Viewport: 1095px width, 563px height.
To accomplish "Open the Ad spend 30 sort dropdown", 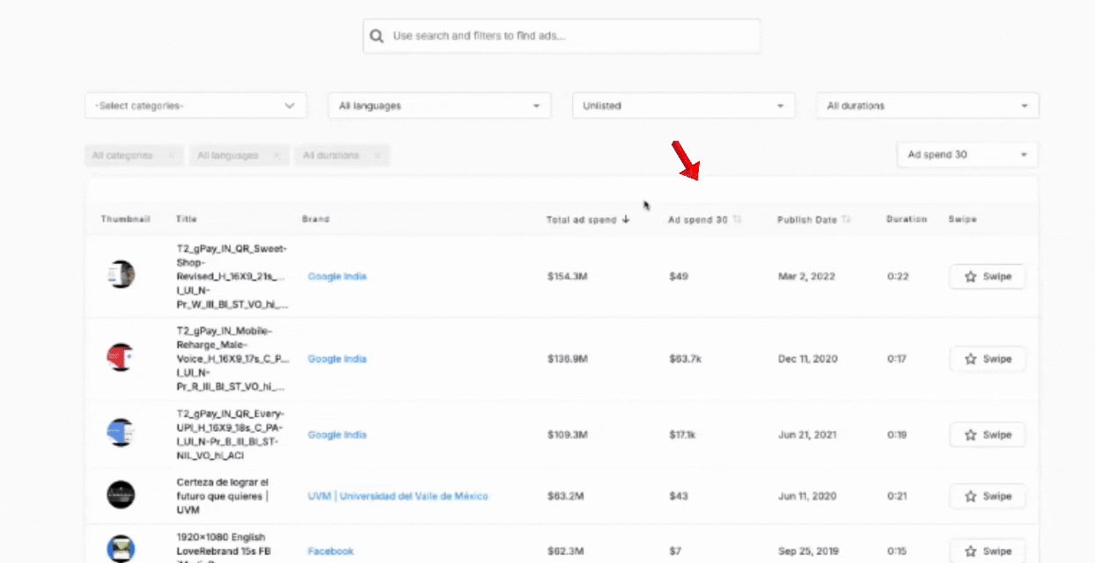I will [966, 155].
